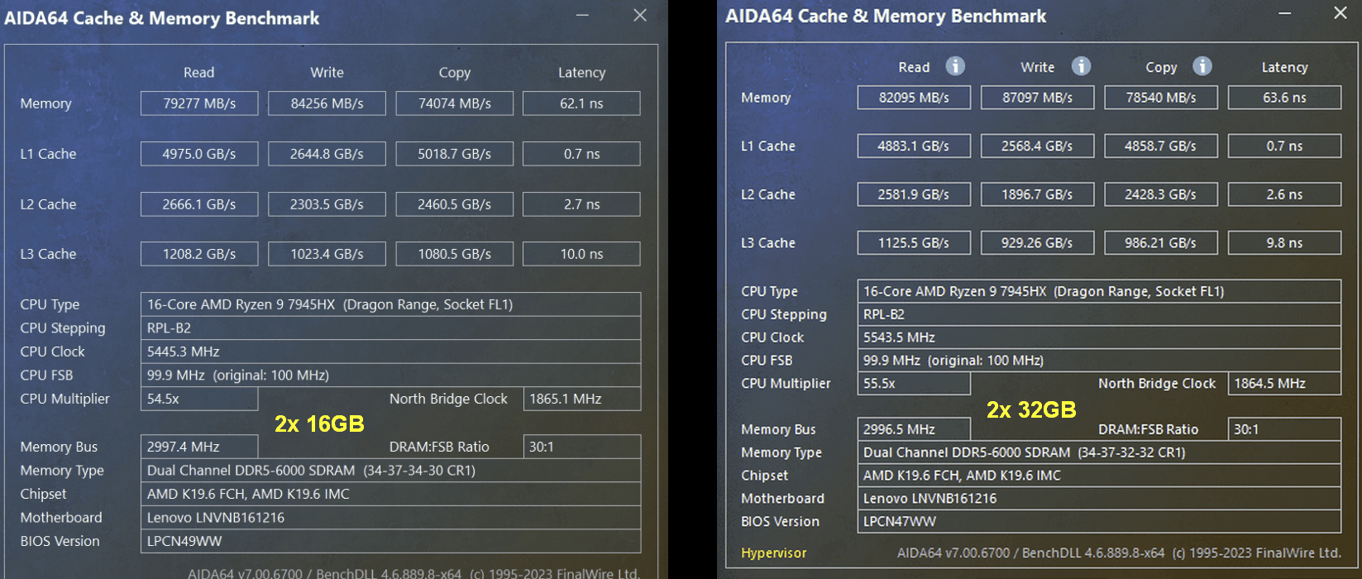Close the benchmark window labeled 2x 32GB
The image size is (1362, 579).
point(1340,12)
